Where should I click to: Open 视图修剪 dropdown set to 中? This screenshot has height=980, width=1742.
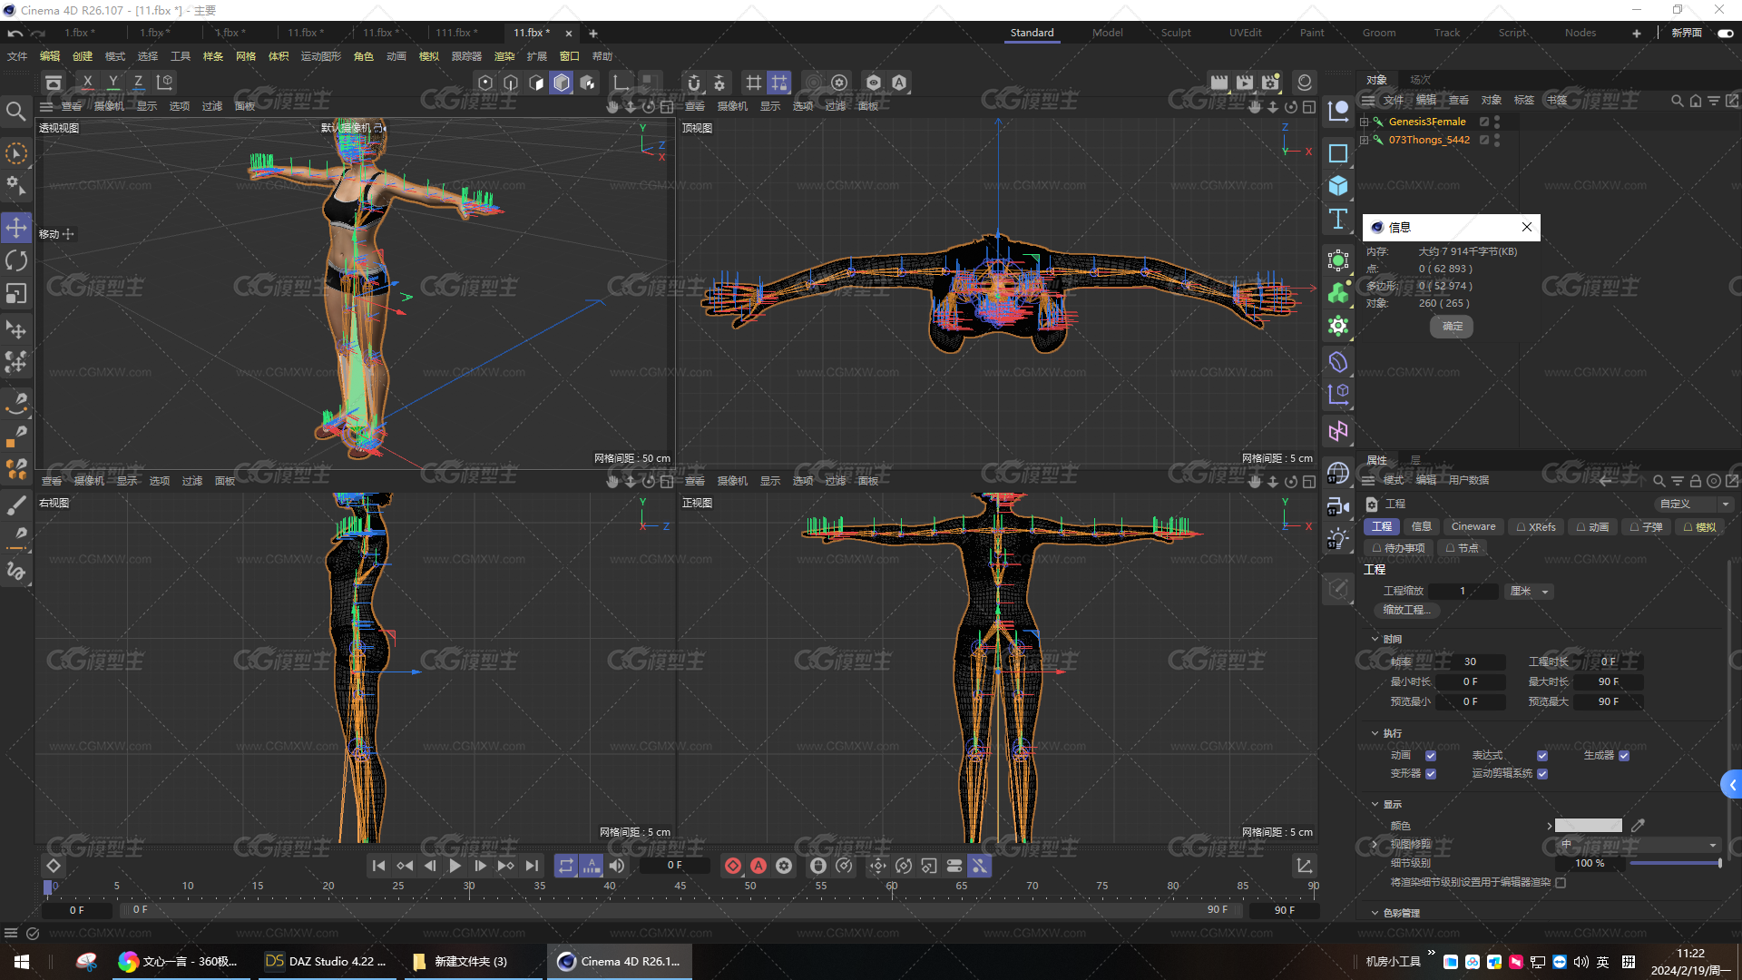pyautogui.click(x=1638, y=845)
